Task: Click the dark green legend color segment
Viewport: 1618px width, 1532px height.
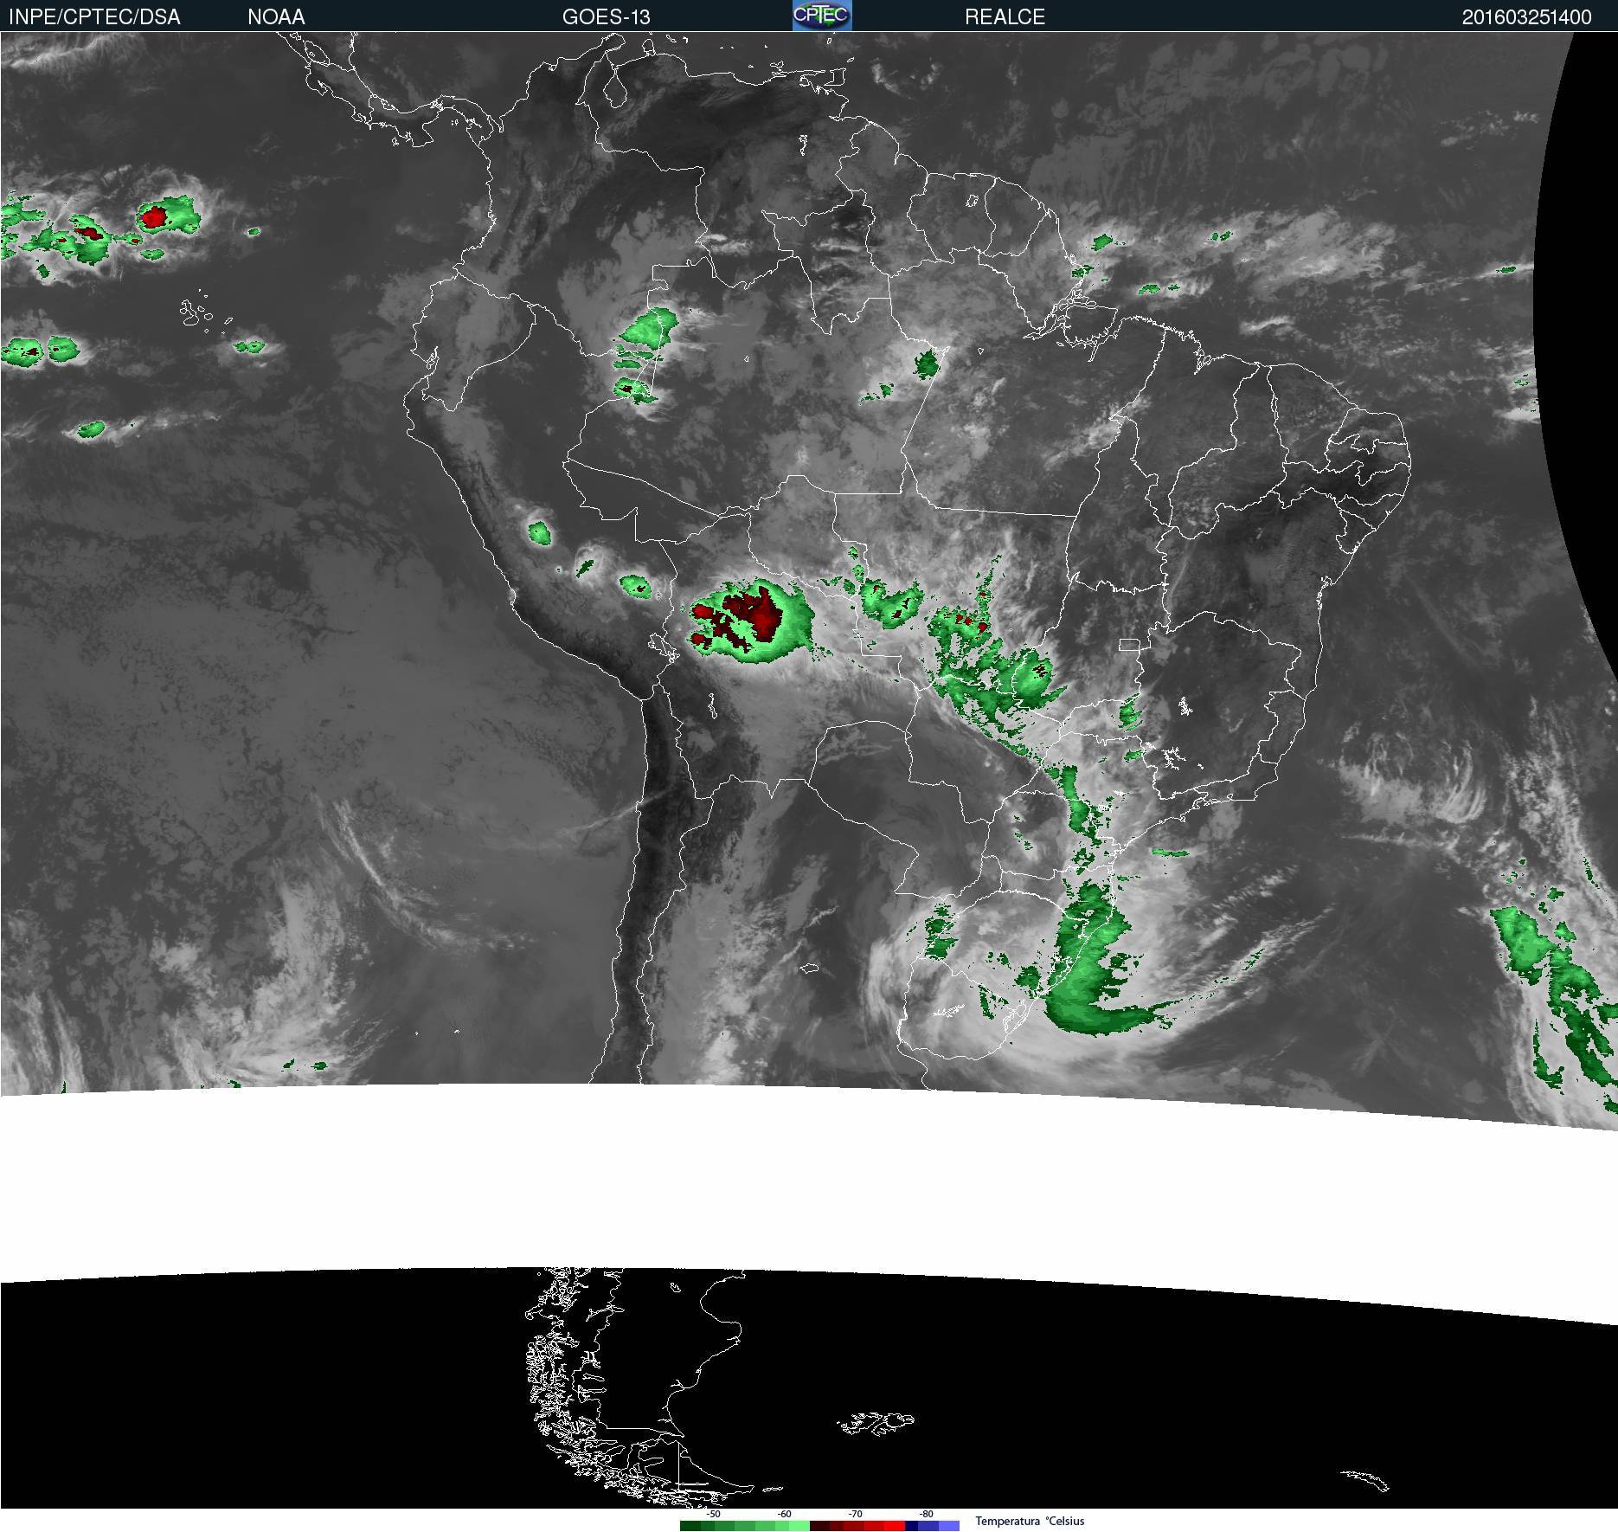Action: pos(690,1525)
